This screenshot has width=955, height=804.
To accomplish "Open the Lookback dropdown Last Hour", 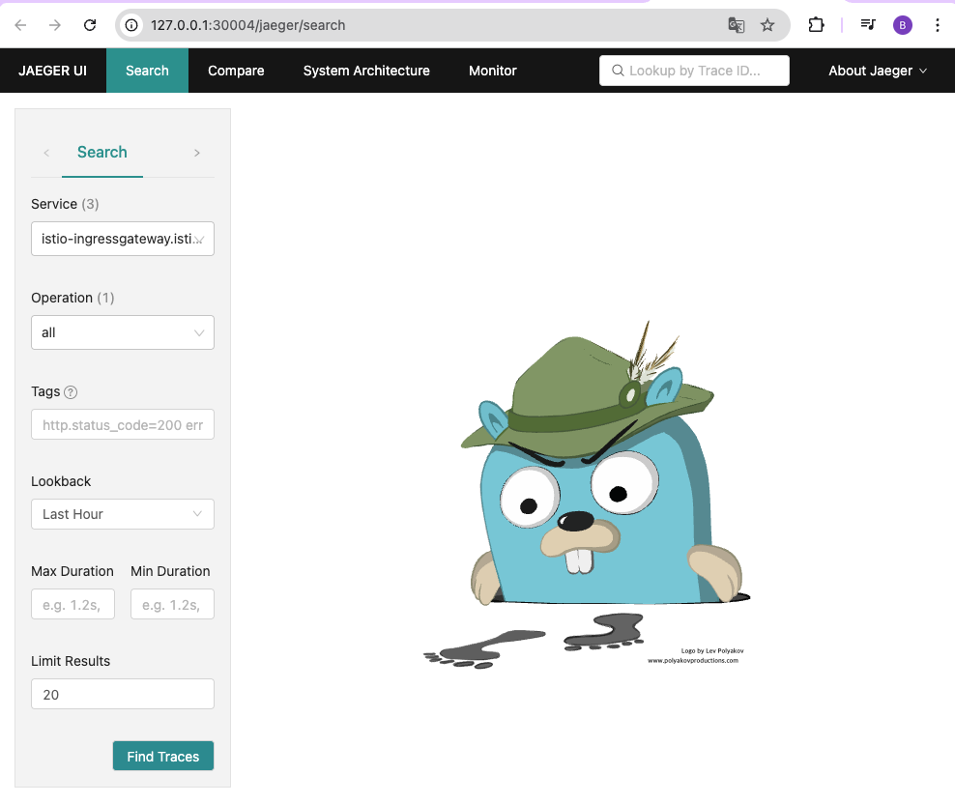I will pos(123,514).
